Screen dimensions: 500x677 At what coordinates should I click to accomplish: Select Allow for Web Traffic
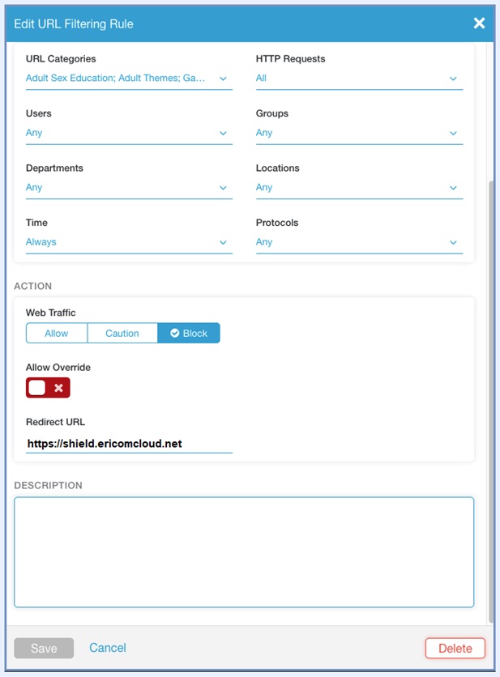tap(57, 334)
